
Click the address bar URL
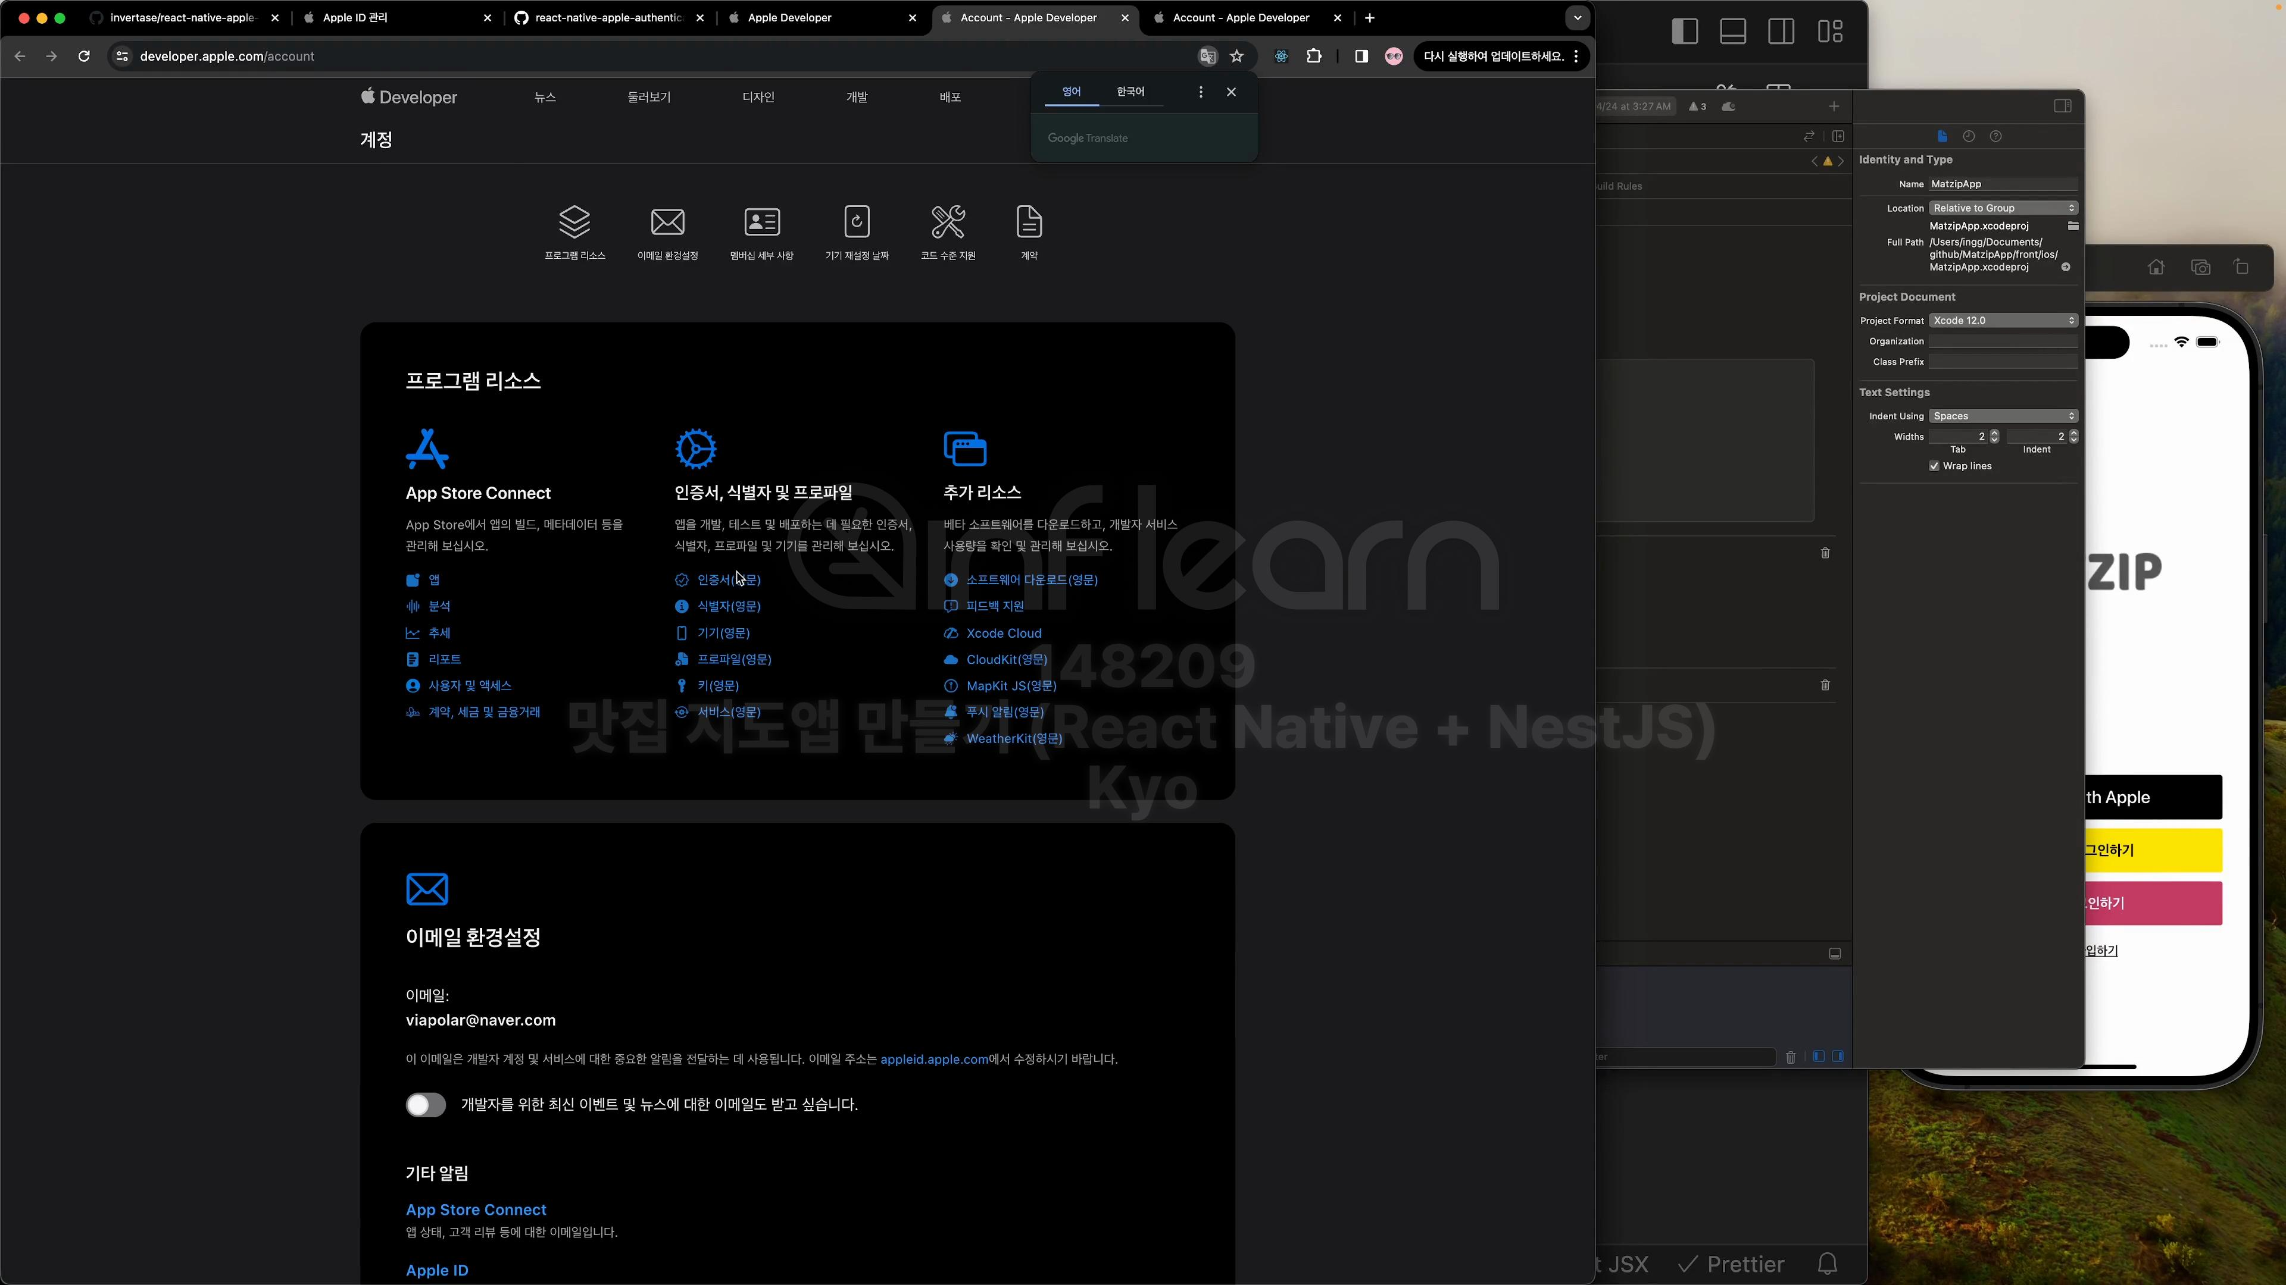(x=227, y=56)
